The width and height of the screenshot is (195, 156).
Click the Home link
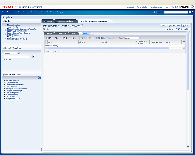tap(3, 12)
